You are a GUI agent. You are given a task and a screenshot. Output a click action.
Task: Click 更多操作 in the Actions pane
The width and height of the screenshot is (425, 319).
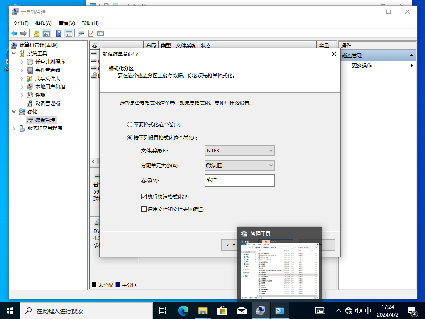(x=362, y=65)
